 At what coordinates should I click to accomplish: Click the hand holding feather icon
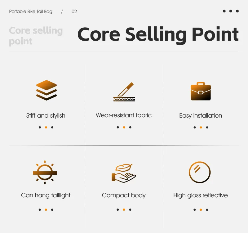point(124,173)
